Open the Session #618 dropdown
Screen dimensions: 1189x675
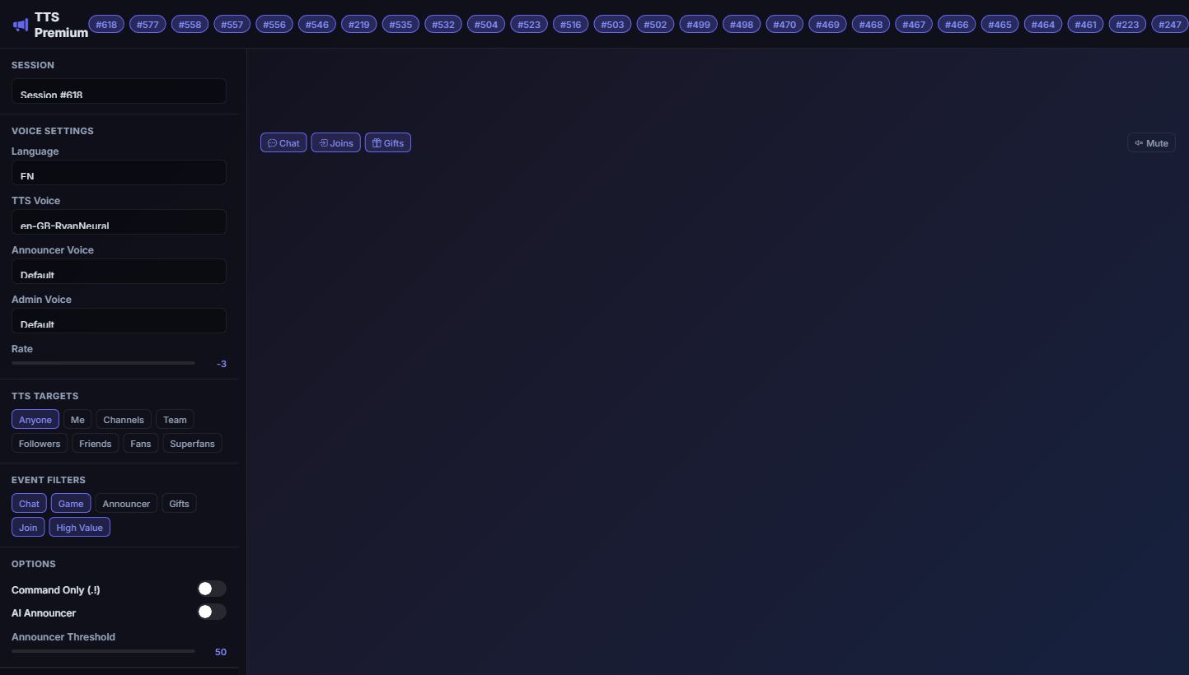[119, 91]
